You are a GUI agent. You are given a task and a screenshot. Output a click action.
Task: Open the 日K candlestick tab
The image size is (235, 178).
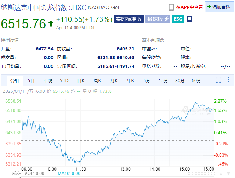[x=81, y=80]
